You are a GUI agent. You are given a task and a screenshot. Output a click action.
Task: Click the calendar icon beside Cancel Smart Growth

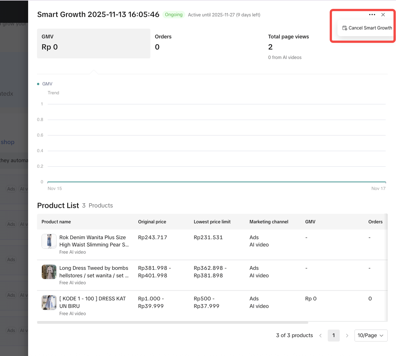pyautogui.click(x=344, y=28)
